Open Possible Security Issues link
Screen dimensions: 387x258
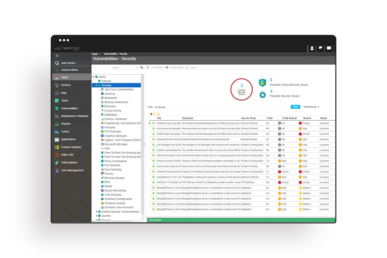(x=284, y=96)
